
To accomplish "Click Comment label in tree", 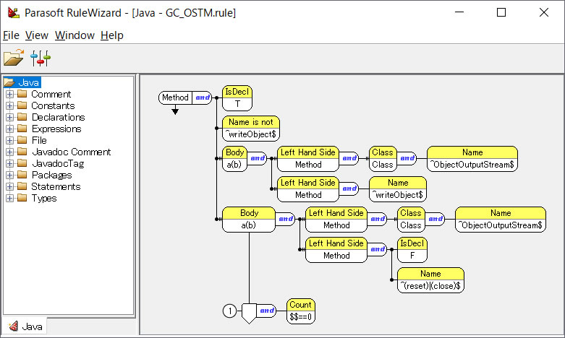I will (x=51, y=94).
